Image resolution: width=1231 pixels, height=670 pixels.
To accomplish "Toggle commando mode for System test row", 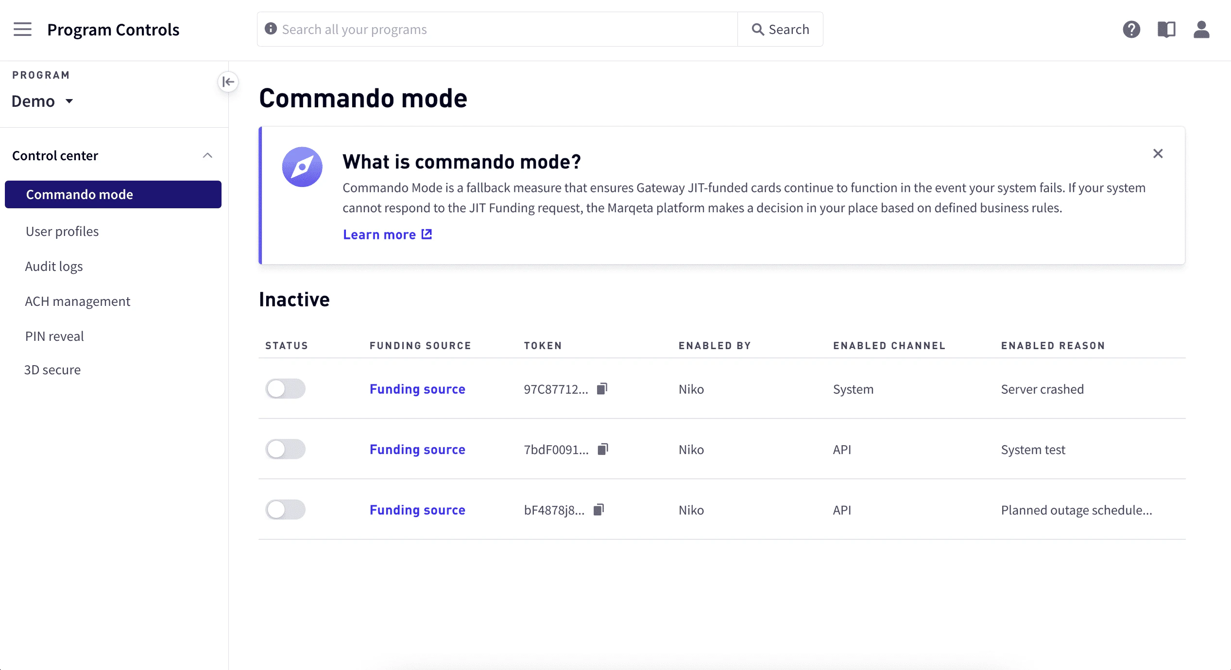I will [285, 449].
